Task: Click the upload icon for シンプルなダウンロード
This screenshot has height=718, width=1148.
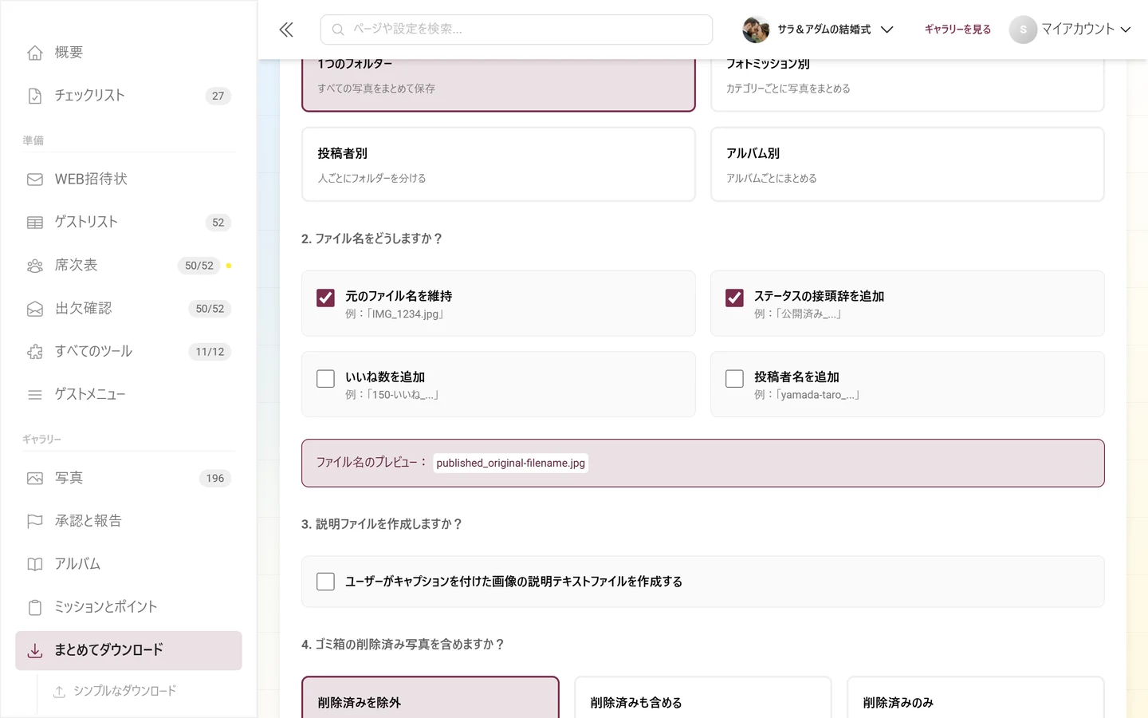Action: (59, 692)
